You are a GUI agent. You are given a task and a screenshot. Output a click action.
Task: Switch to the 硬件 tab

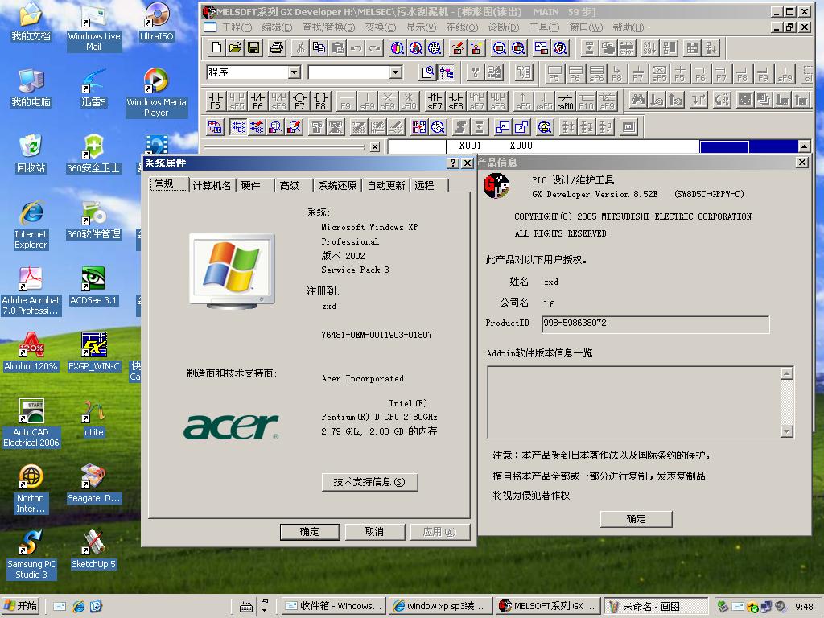coord(251,186)
